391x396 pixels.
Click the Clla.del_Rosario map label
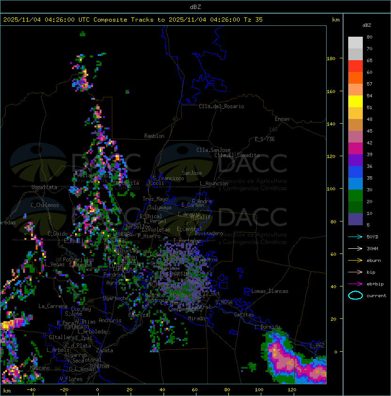click(x=221, y=106)
